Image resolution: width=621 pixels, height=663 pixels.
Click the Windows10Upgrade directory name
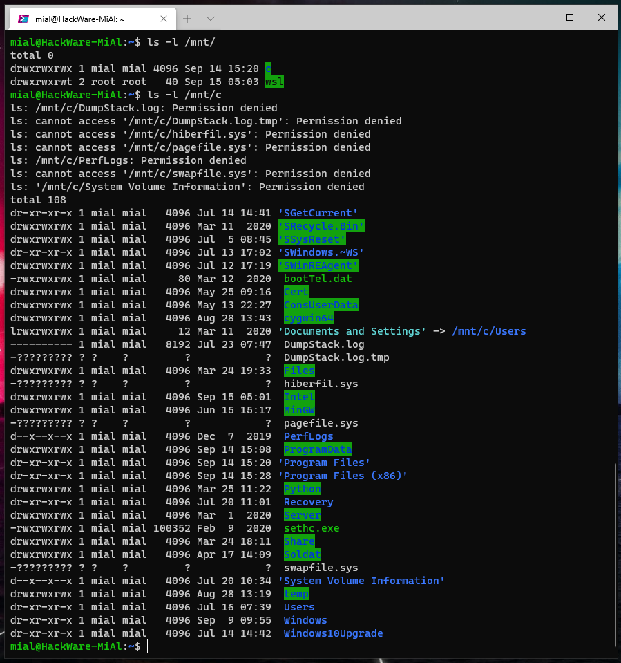click(x=333, y=633)
